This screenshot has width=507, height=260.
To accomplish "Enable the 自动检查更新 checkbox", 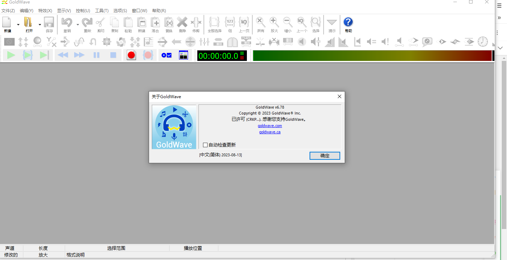I will (205, 145).
